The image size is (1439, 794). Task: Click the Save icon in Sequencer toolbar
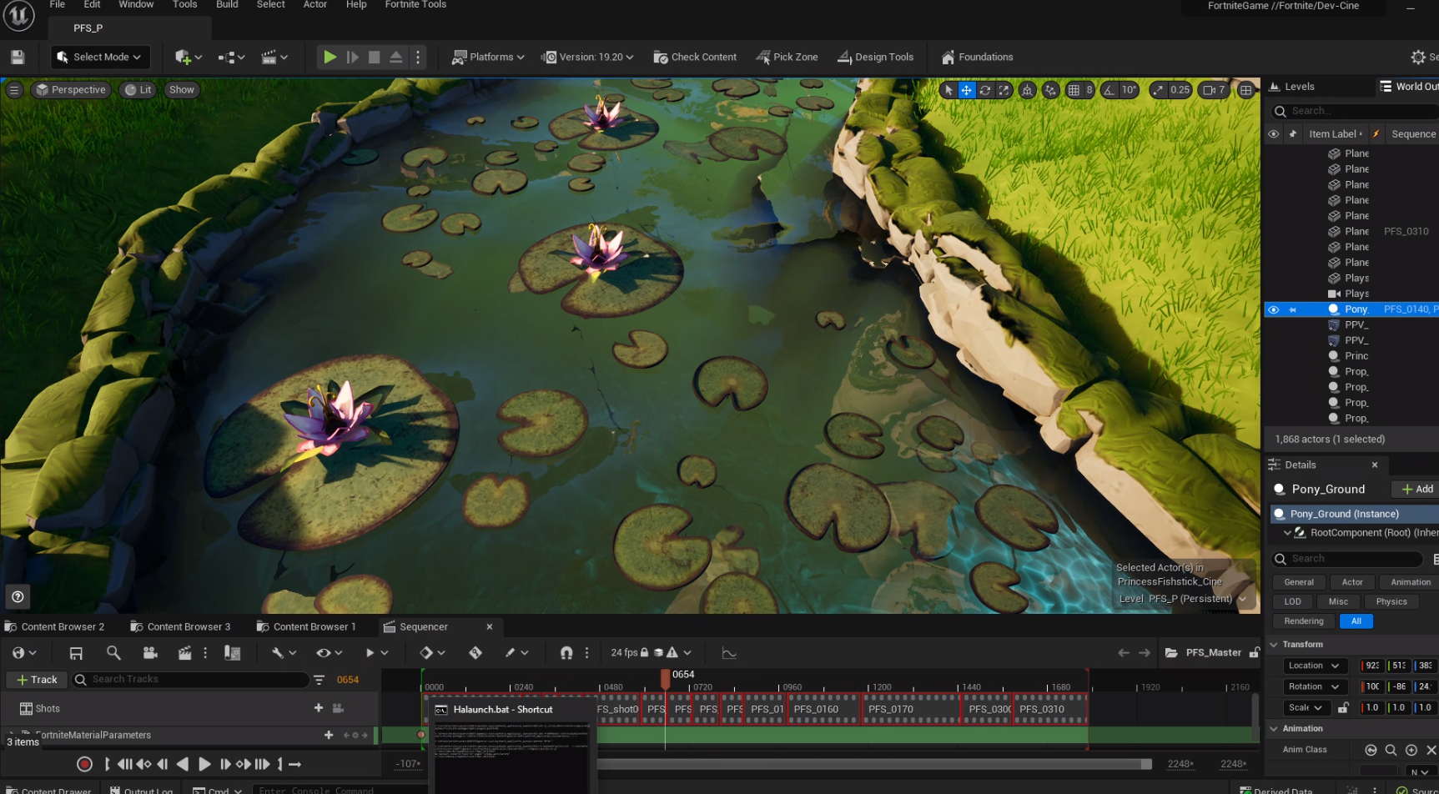pos(76,653)
